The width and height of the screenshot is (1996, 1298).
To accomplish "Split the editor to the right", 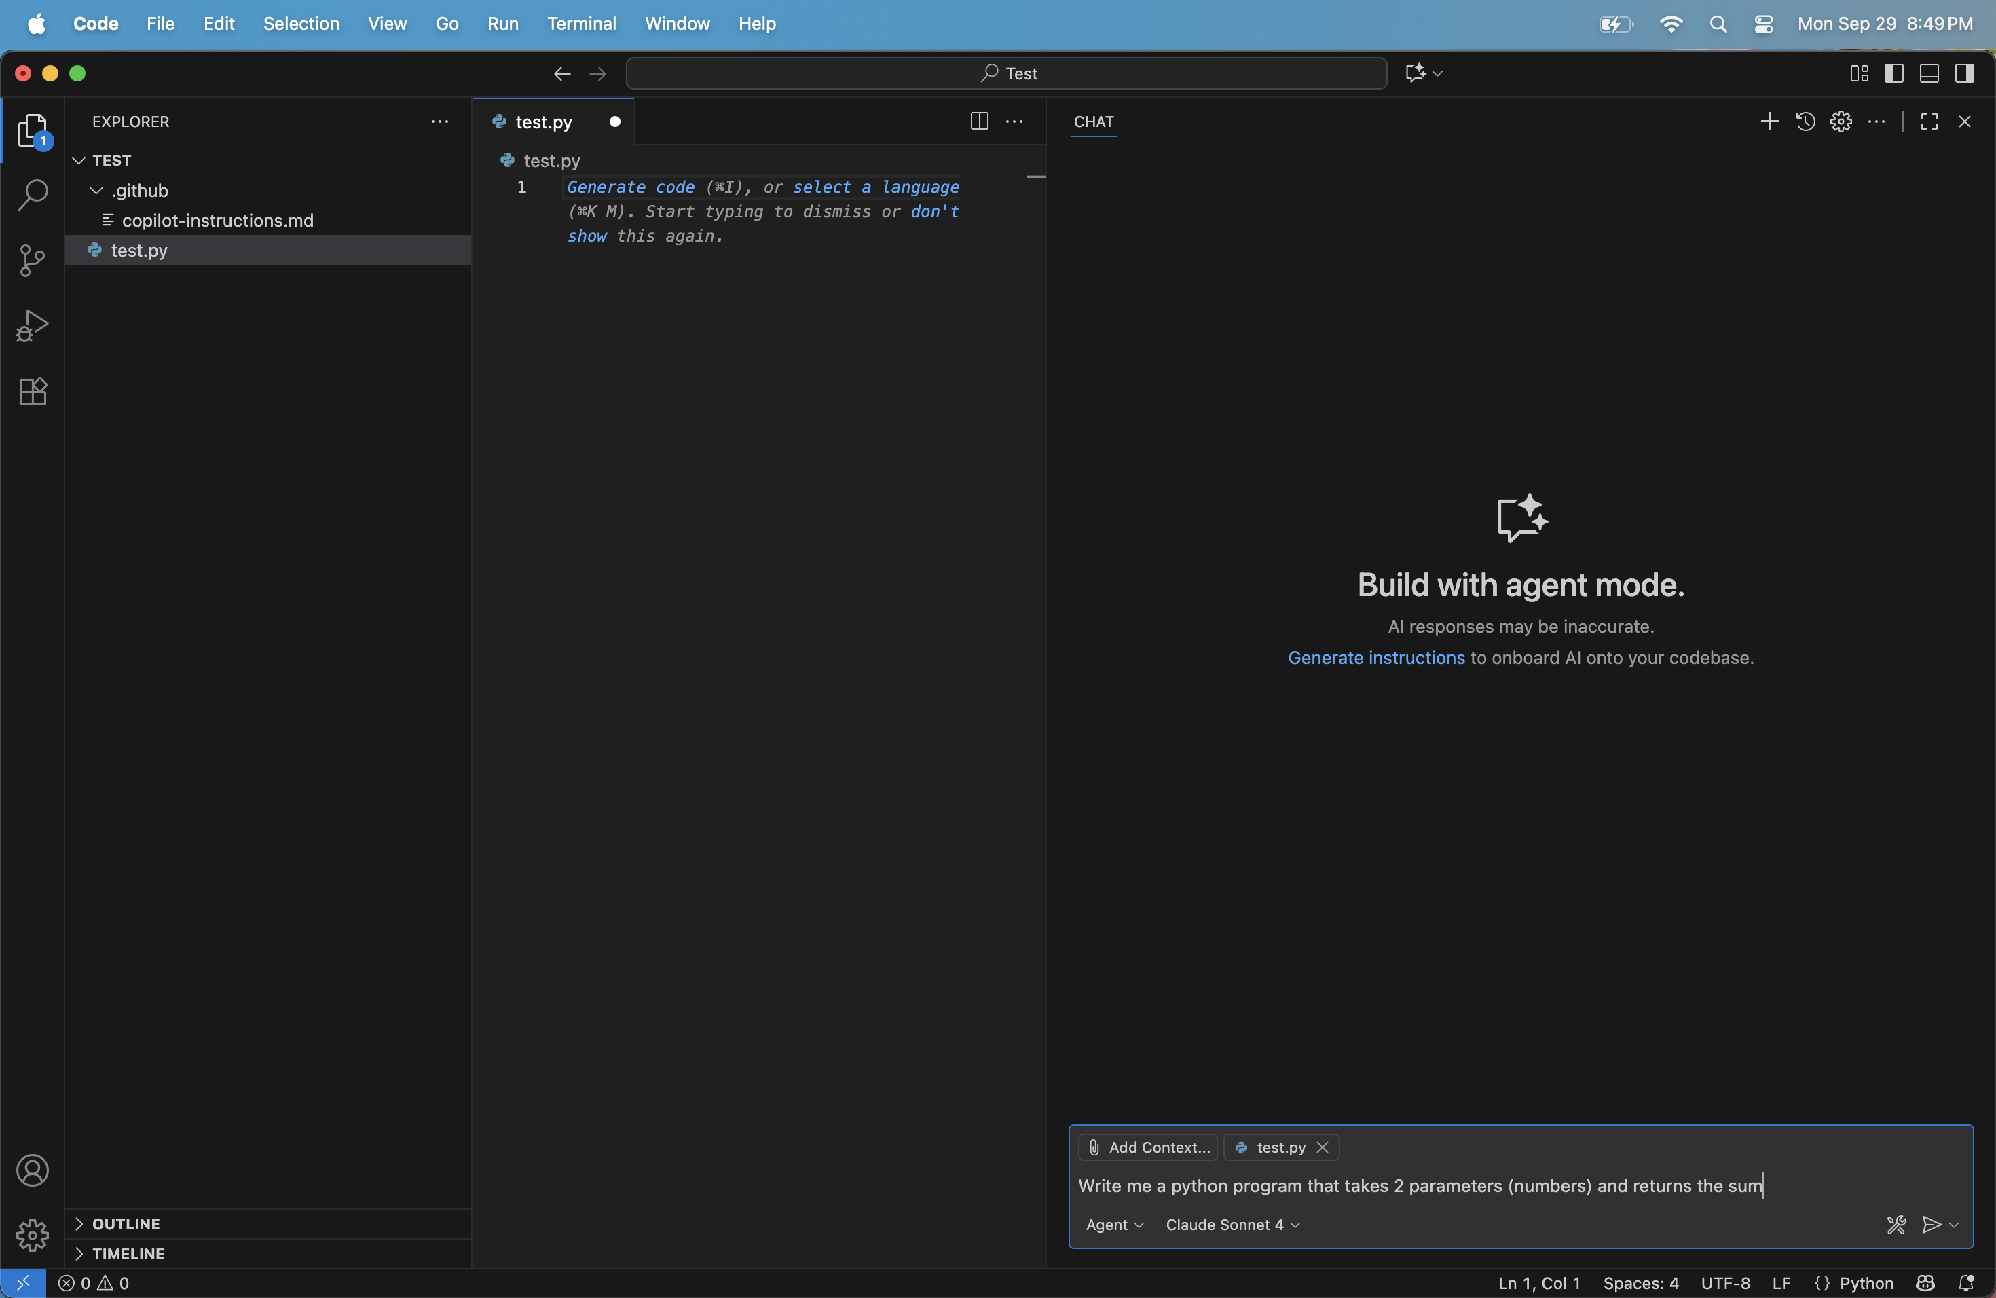I will [979, 122].
